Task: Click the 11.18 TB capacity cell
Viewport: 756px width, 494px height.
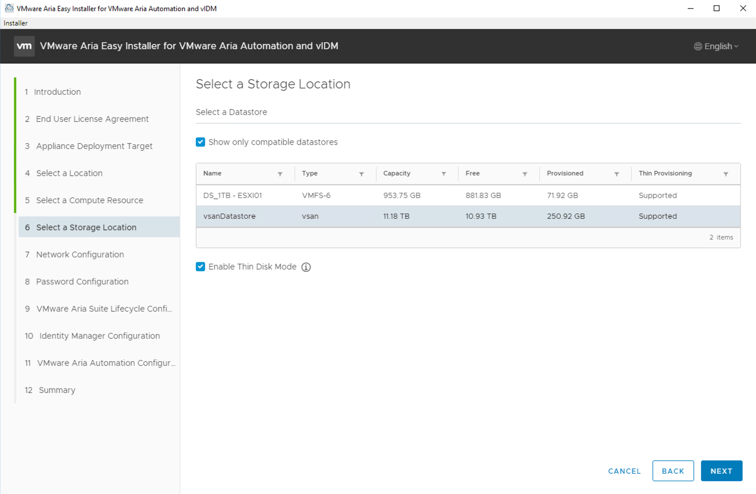Action: pyautogui.click(x=397, y=216)
